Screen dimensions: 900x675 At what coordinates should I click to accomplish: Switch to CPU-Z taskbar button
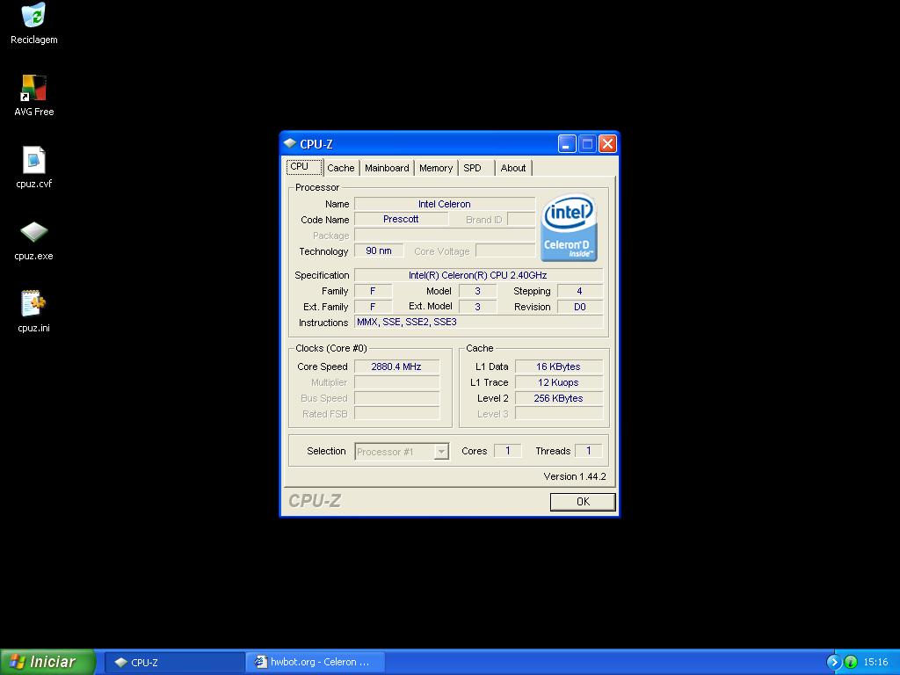pos(175,663)
